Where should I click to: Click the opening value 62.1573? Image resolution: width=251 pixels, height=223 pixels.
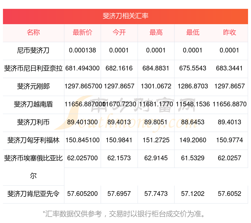[x=119, y=158]
